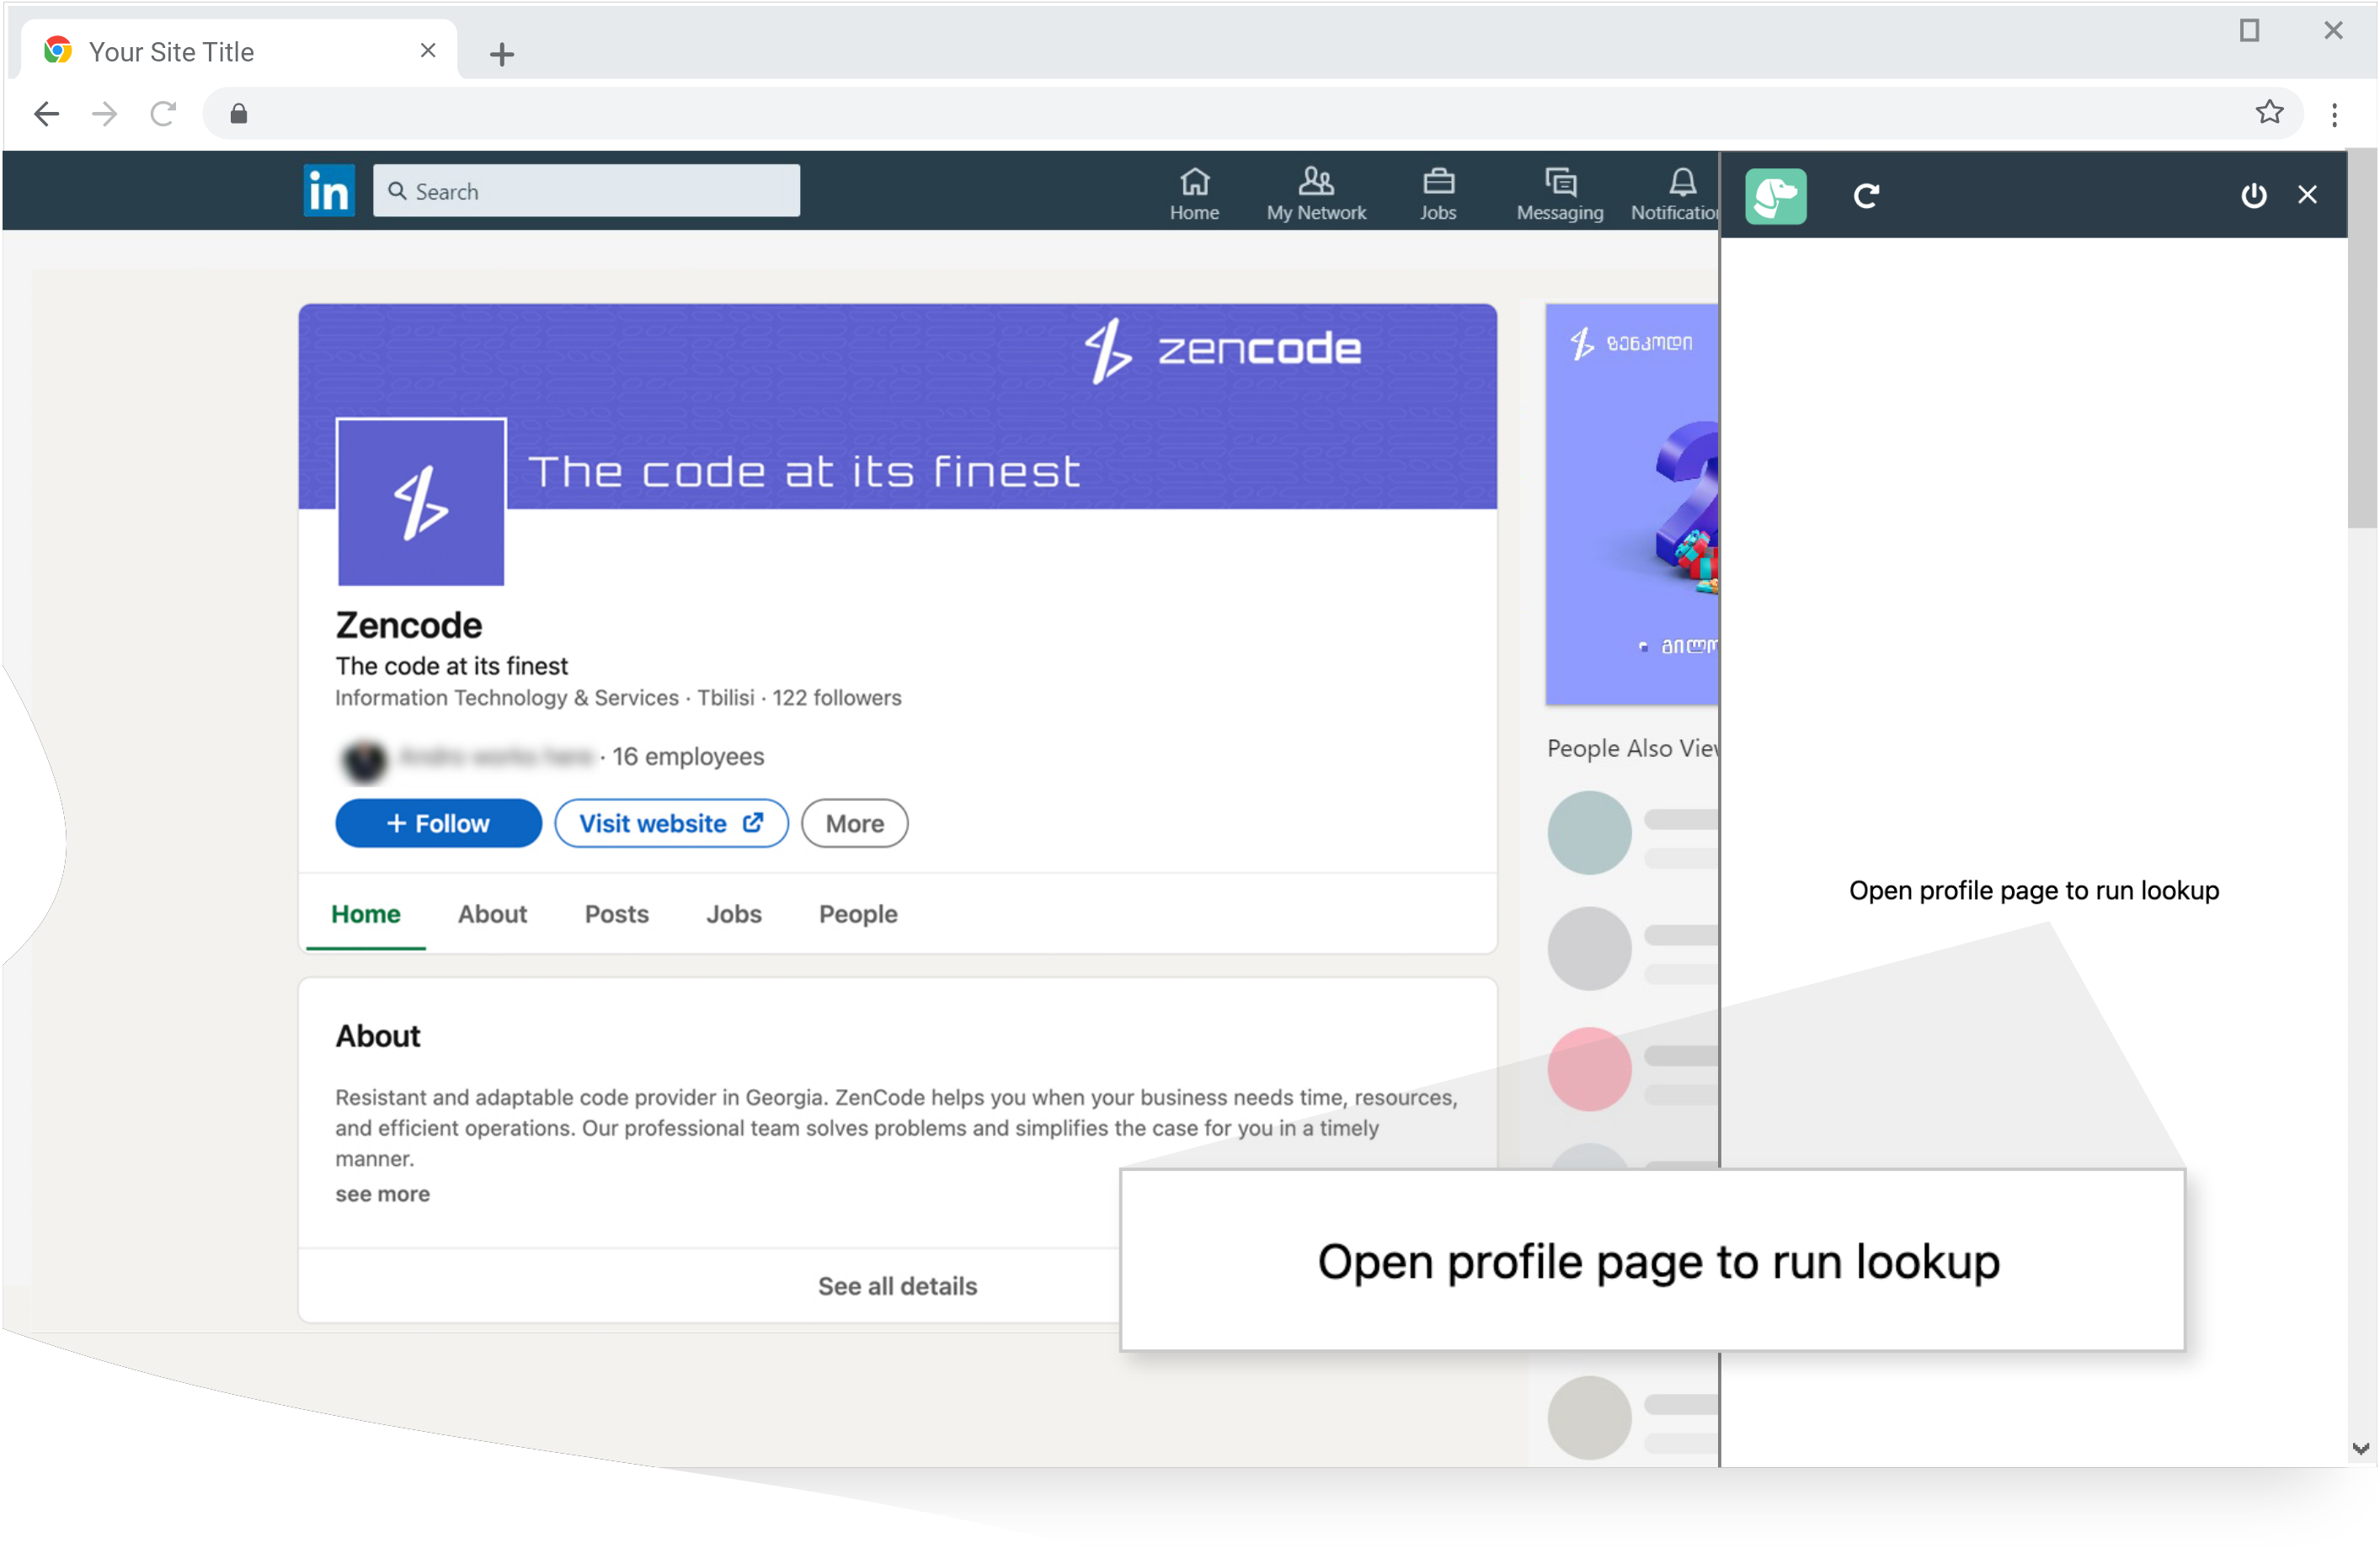Click the green dog extension logo
Image resolution: width=2380 pixels, height=1564 pixels.
click(1775, 196)
